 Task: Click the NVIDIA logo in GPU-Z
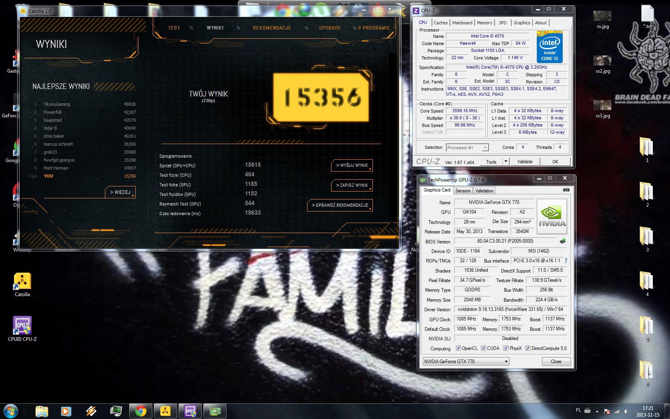coord(552,217)
